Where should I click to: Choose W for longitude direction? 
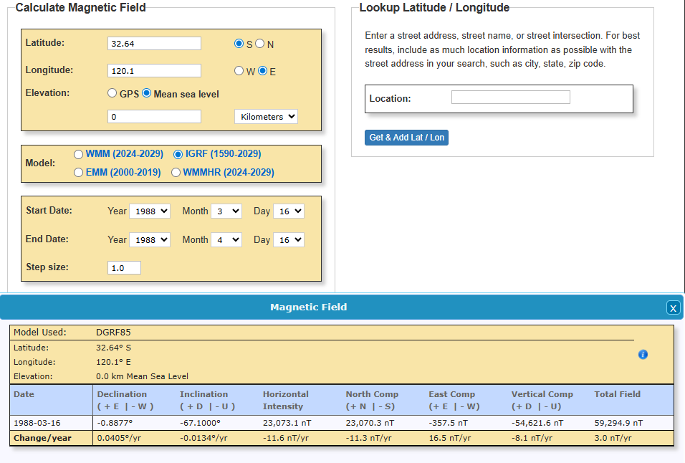pyautogui.click(x=239, y=71)
